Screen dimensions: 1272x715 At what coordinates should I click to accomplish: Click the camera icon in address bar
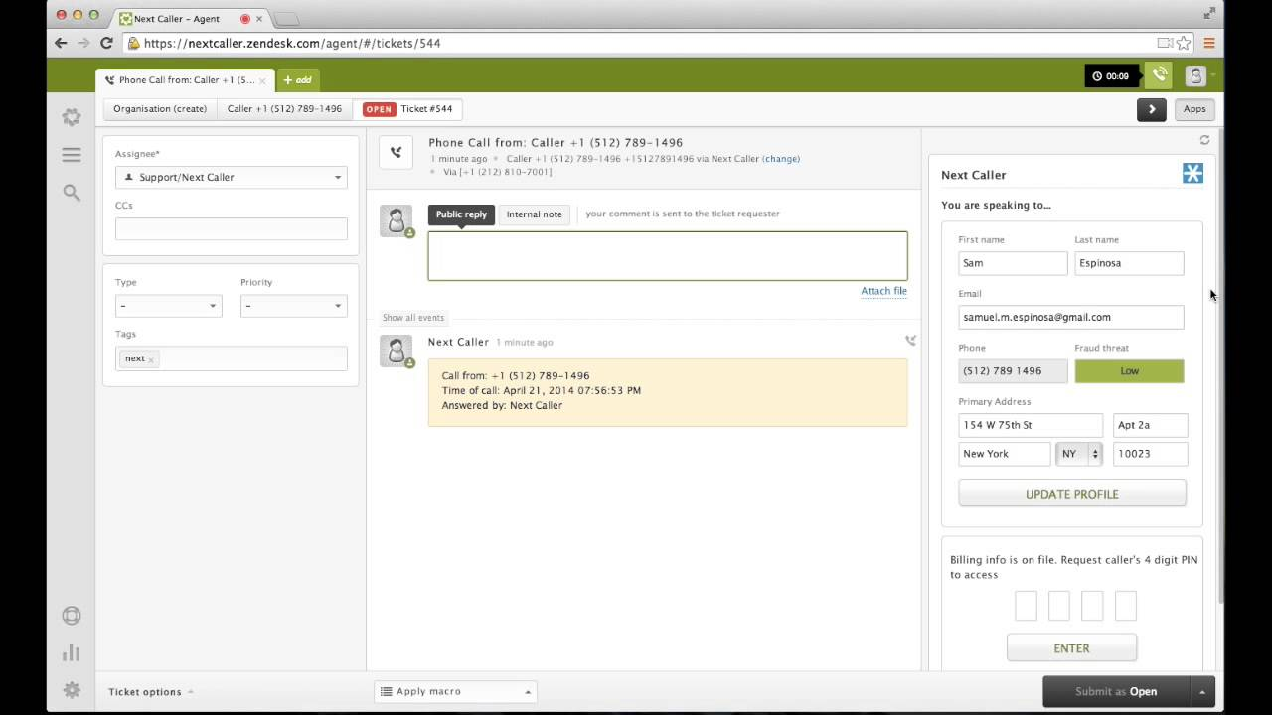click(1165, 43)
